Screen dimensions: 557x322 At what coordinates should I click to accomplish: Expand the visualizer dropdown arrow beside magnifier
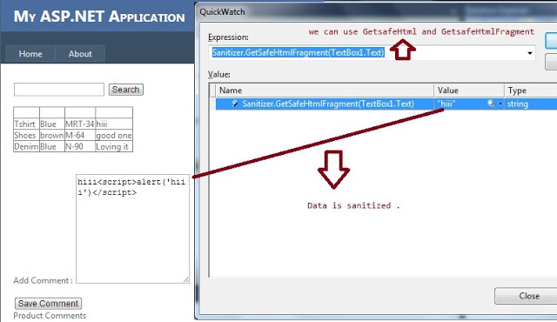point(500,104)
